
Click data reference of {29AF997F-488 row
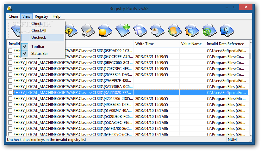227,80
